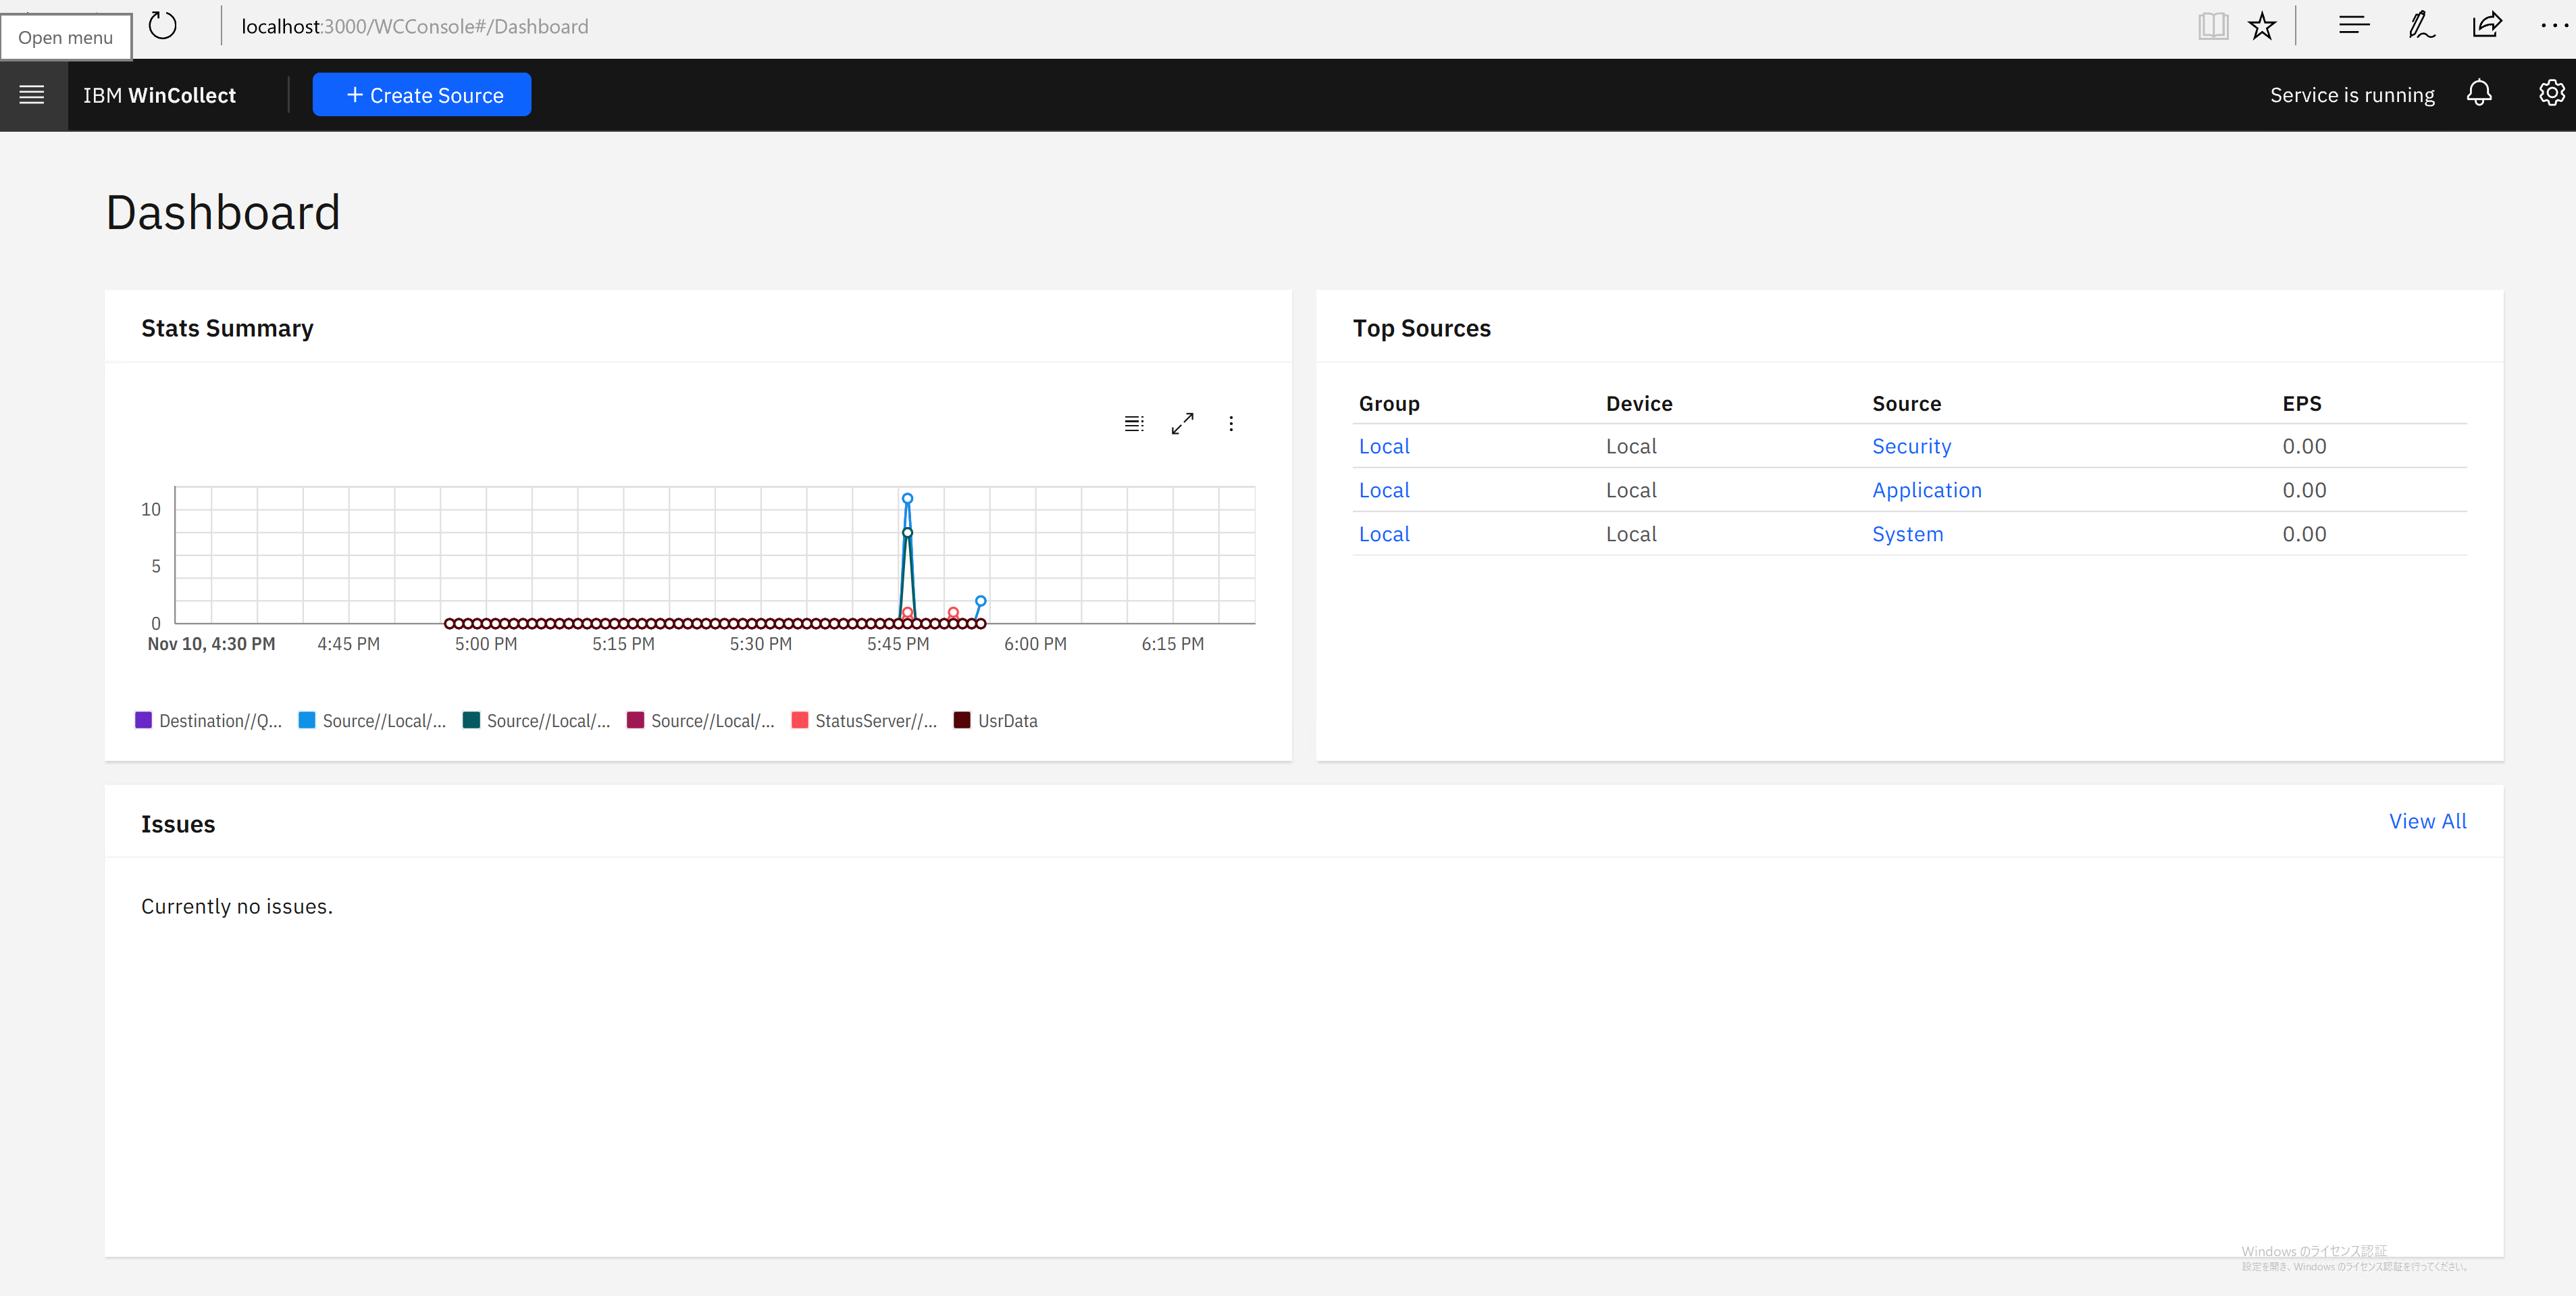Toggle the Destination legend series
This screenshot has height=1296, width=2576.
pyautogui.click(x=209, y=720)
